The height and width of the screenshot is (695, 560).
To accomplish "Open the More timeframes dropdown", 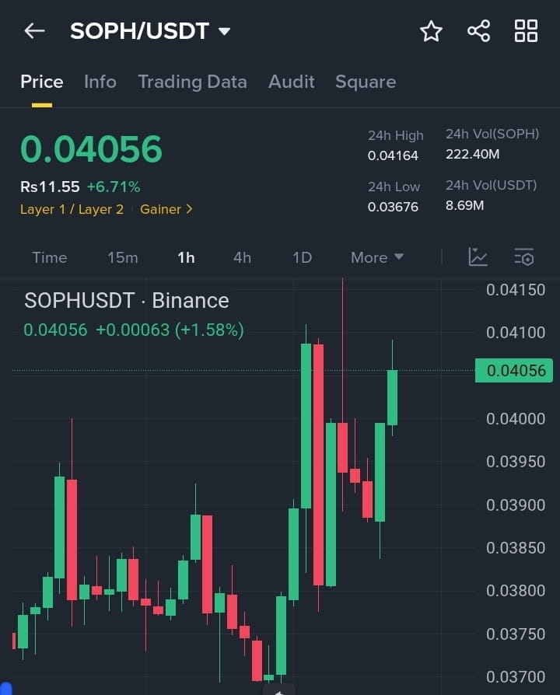I will coord(377,257).
